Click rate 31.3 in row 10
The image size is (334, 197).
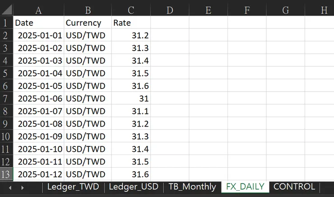[x=131, y=136]
